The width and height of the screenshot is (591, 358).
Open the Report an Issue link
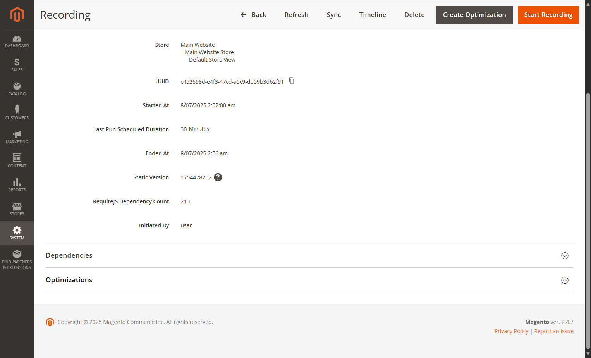click(554, 331)
